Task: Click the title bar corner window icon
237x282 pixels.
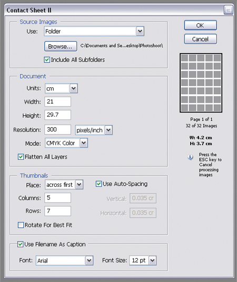Action: tap(228, 10)
